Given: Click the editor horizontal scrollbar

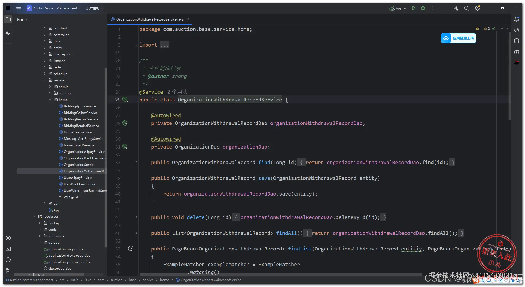Looking at the screenshot, I should [281, 274].
